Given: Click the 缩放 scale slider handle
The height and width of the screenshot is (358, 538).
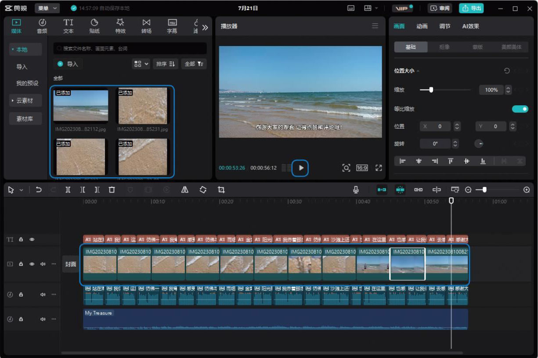Looking at the screenshot, I should pyautogui.click(x=431, y=90).
